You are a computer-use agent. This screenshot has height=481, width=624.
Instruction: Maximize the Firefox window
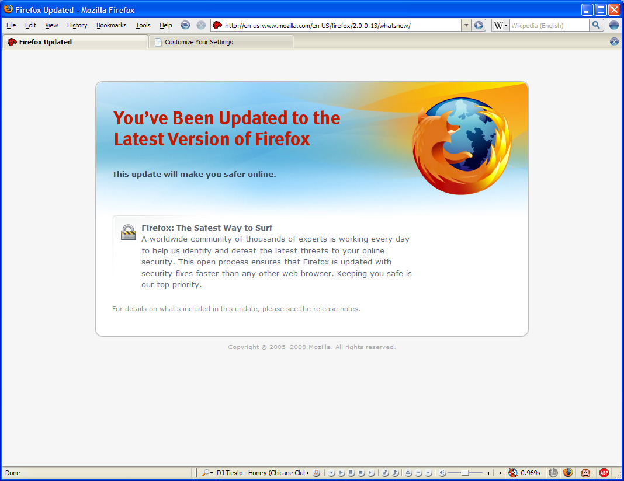click(601, 9)
